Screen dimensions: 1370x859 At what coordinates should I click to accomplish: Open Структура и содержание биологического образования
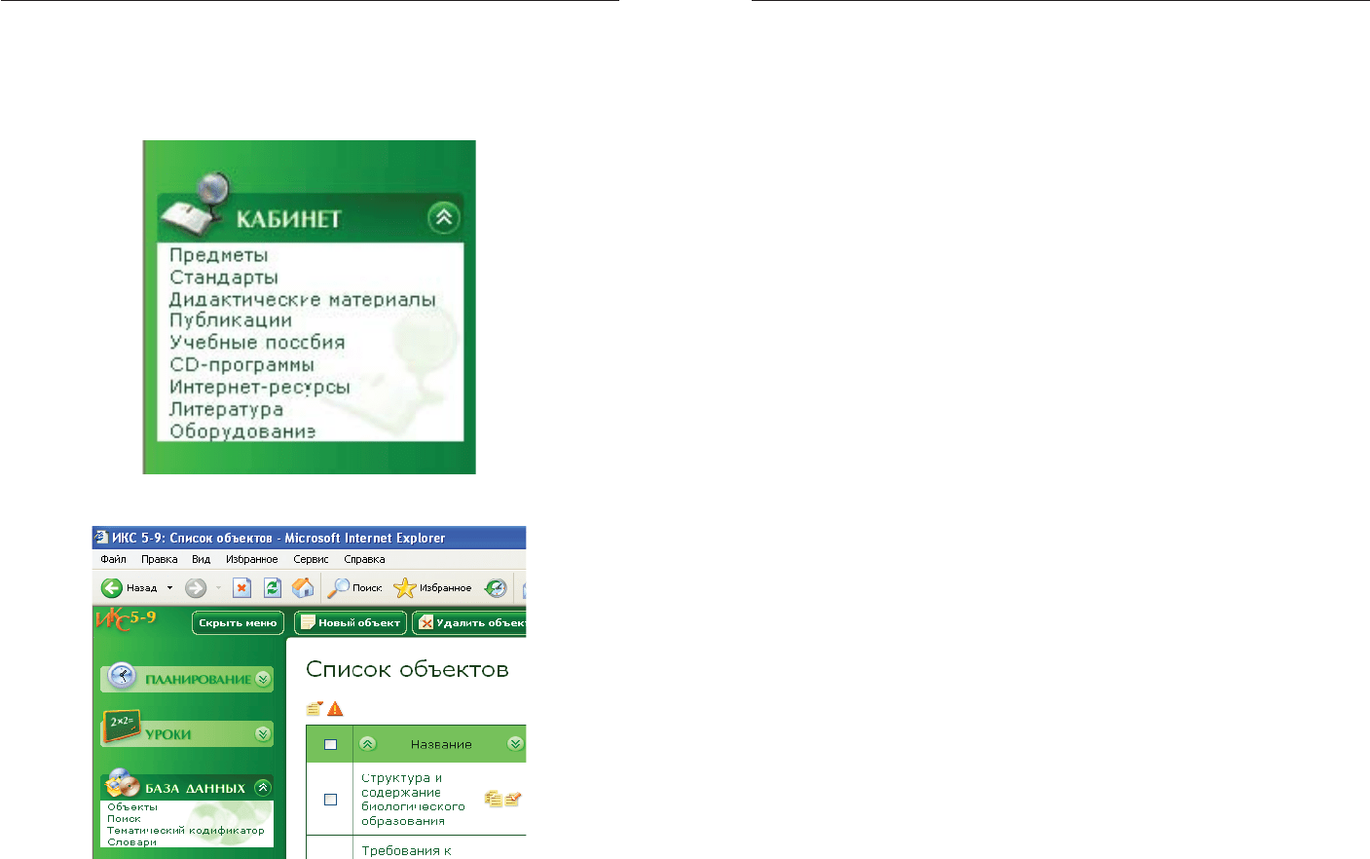click(x=413, y=800)
